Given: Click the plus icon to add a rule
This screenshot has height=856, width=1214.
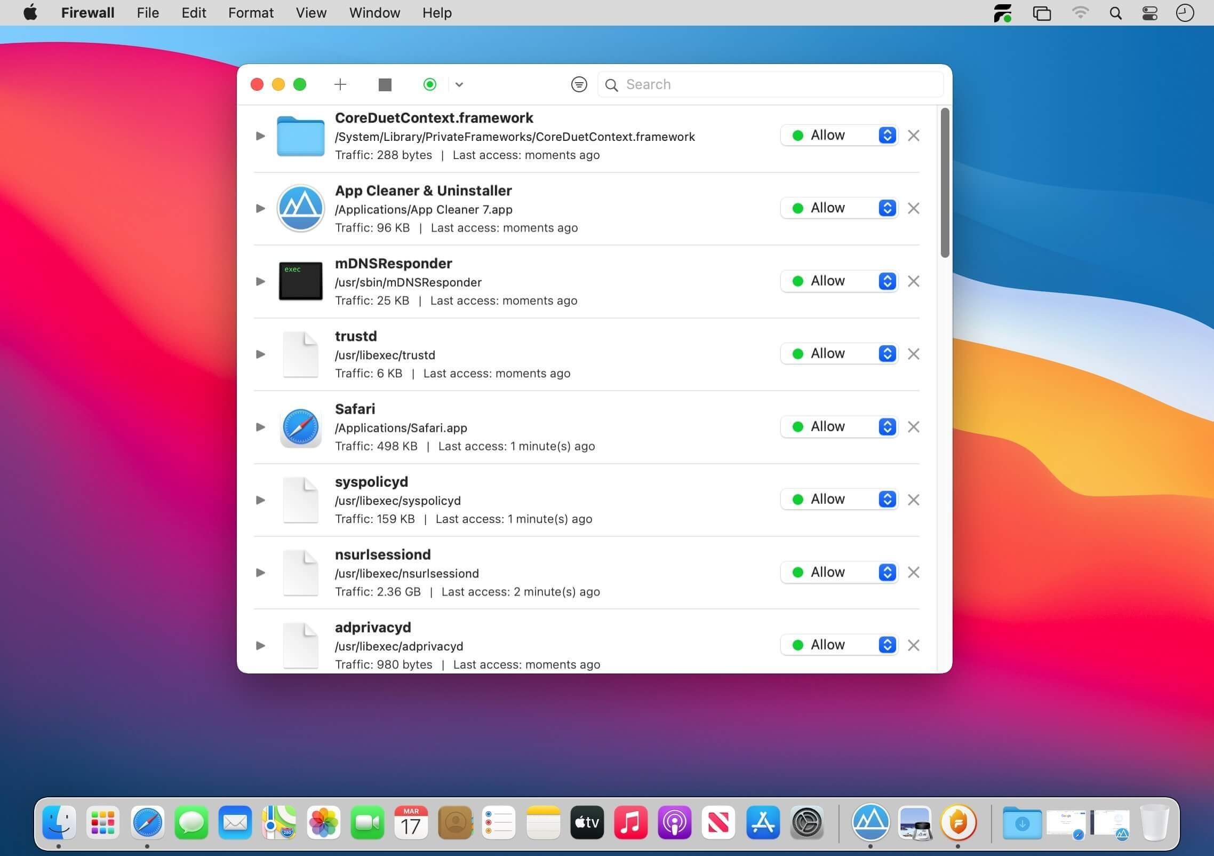Looking at the screenshot, I should point(340,84).
